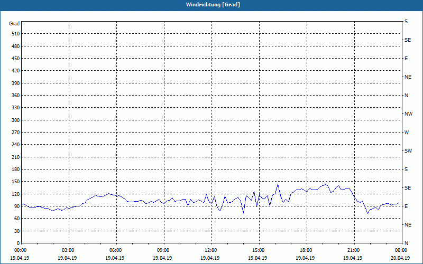Select the 210 degree axis label
This screenshot has width=423, height=264.
coord(16,157)
